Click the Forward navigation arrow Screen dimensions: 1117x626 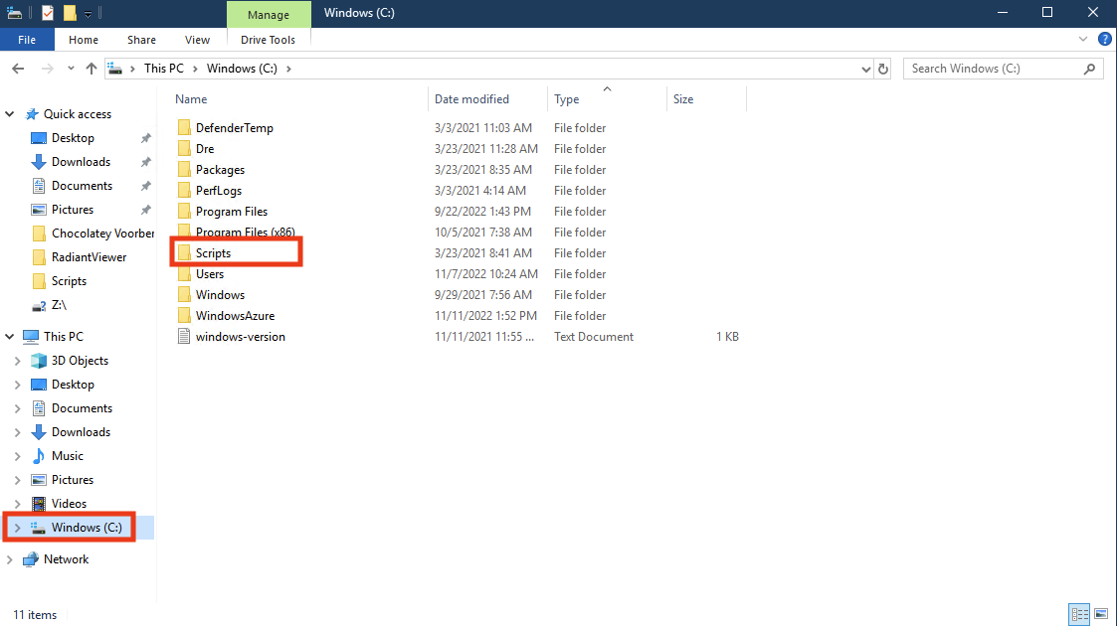click(47, 69)
